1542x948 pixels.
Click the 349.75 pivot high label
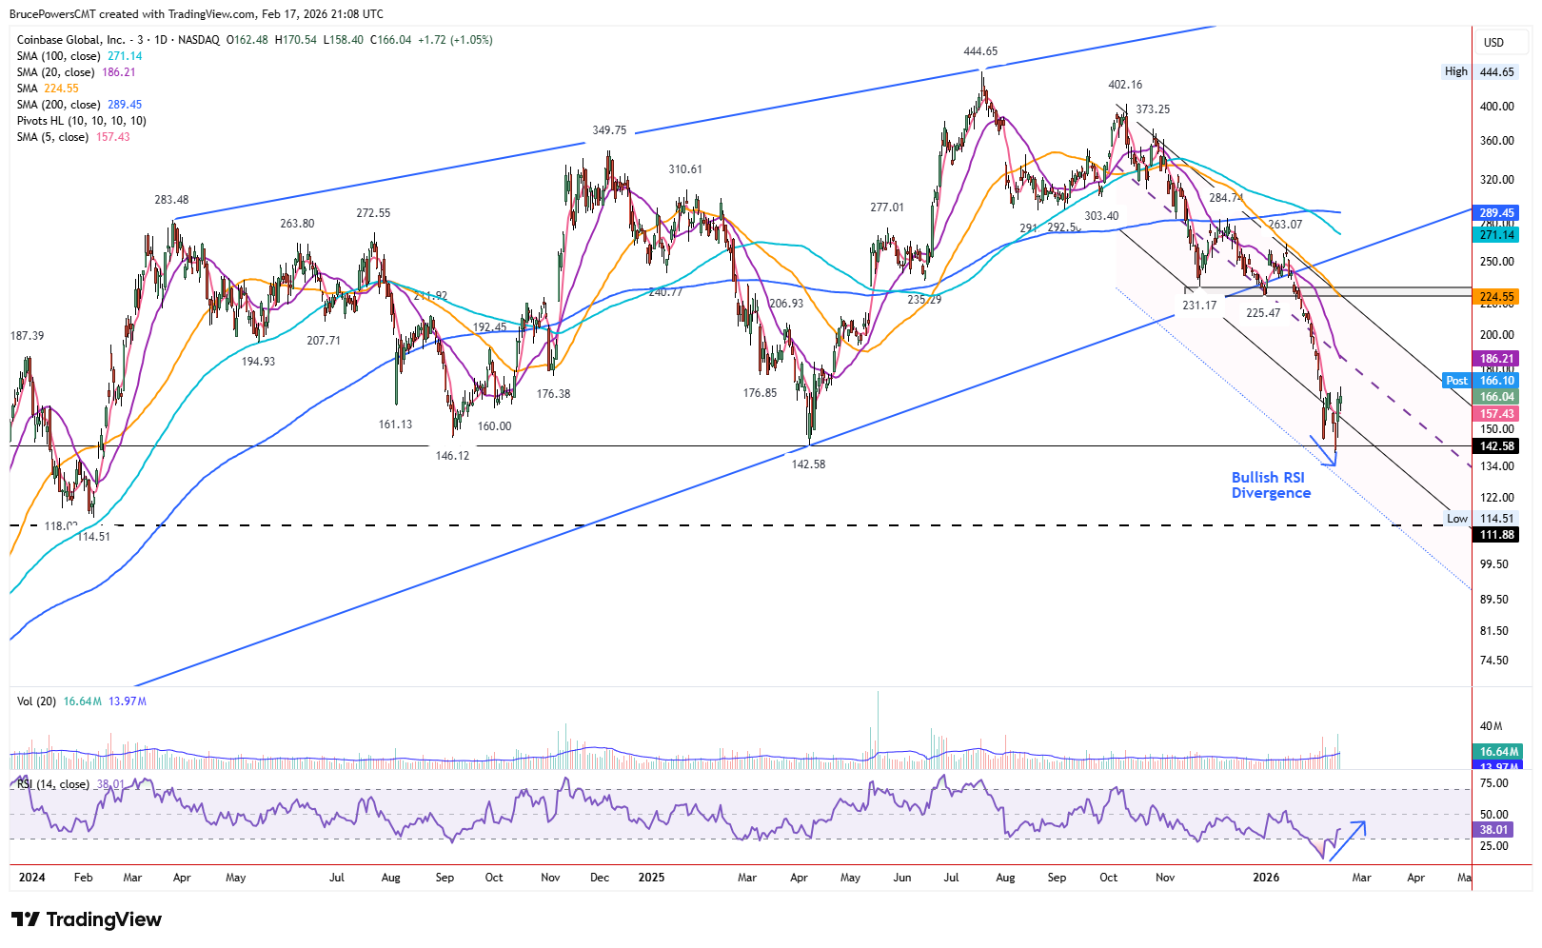[x=609, y=130]
